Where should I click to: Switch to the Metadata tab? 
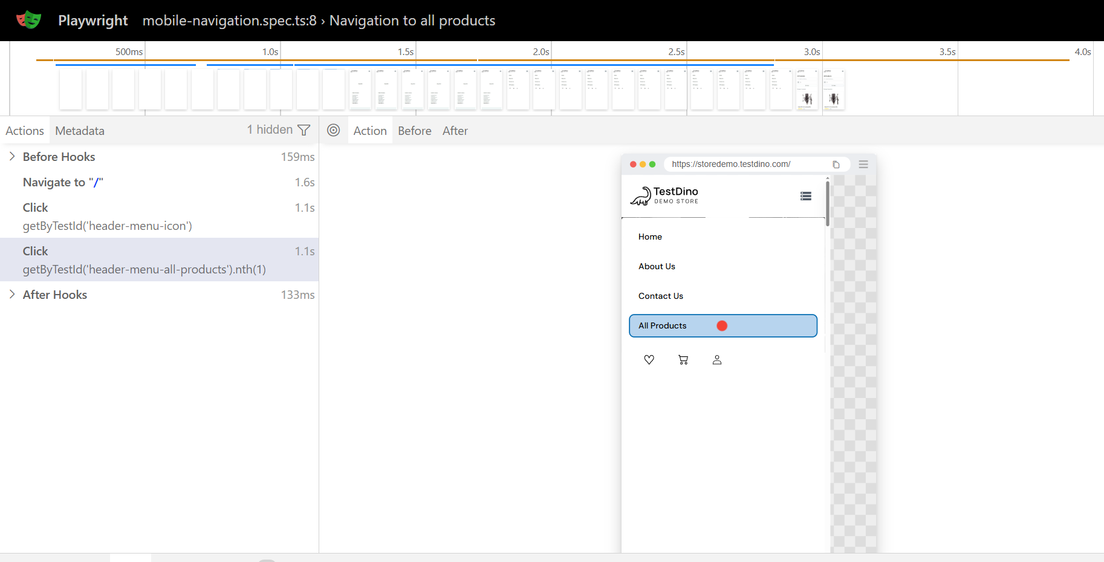[x=80, y=131]
